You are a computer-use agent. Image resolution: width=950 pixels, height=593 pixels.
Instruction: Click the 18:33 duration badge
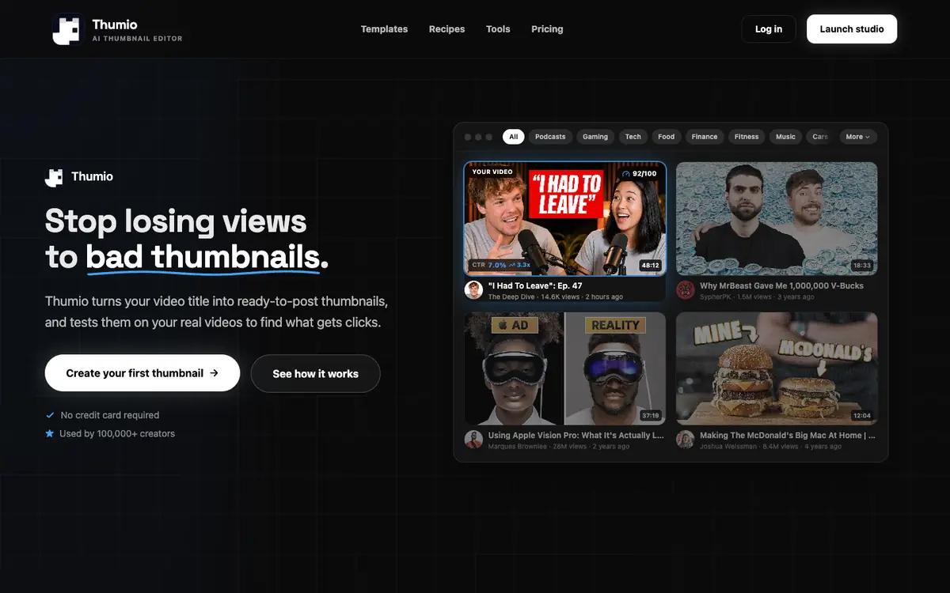point(862,266)
